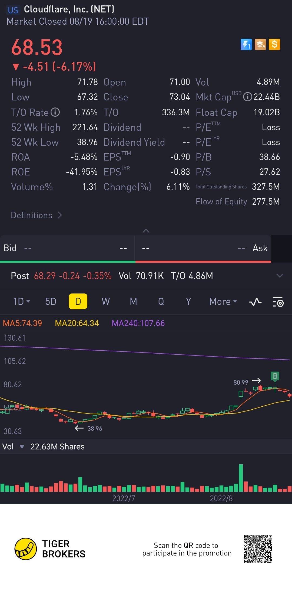Open Definitions page
This screenshot has height=594, width=292.
pyautogui.click(x=36, y=215)
